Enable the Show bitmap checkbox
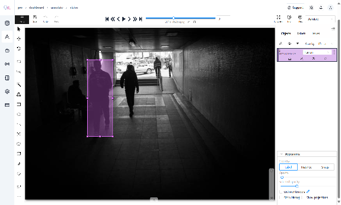Viewport: 341px width, 205px height. click(x=281, y=197)
